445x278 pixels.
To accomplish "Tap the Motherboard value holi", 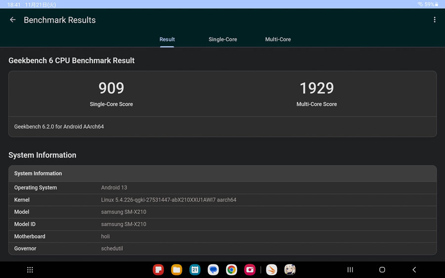I will click(x=105, y=237).
